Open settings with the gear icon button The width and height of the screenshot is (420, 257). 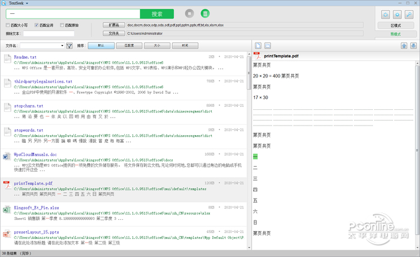(x=397, y=14)
